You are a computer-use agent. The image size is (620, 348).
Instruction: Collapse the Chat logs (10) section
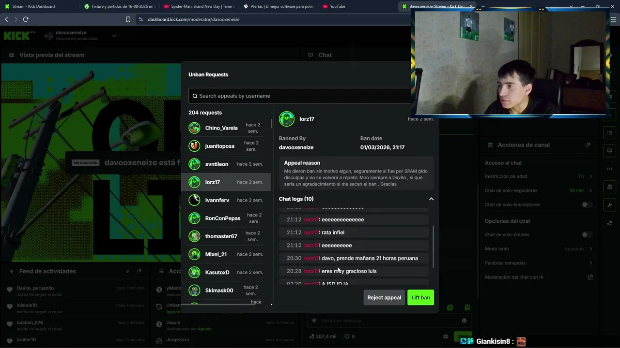coord(431,199)
